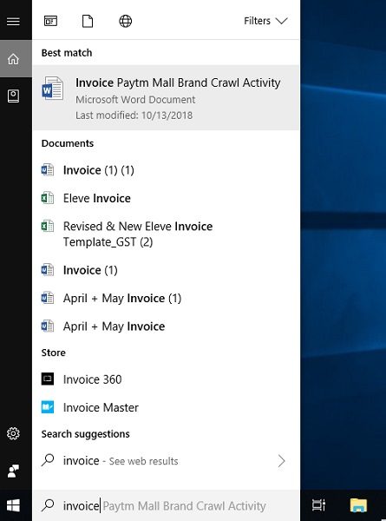The width and height of the screenshot is (386, 521).
Task: Open the hamburger menu in the sidebar
Action: pyautogui.click(x=13, y=21)
